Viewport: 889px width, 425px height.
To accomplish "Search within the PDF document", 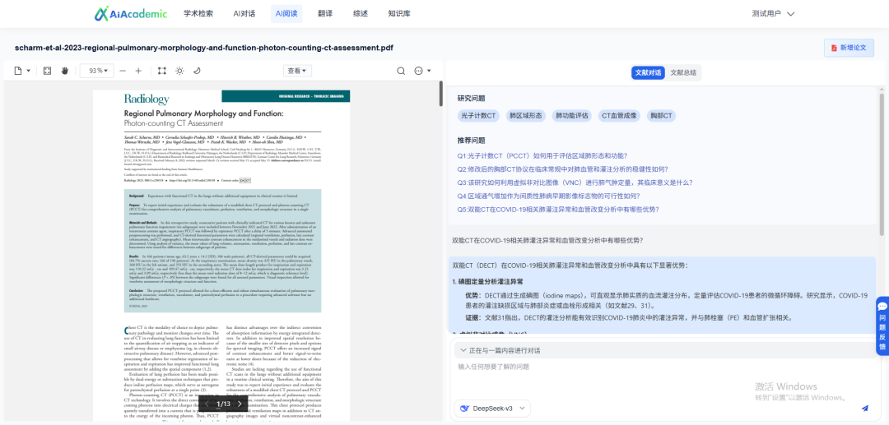I will 401,71.
